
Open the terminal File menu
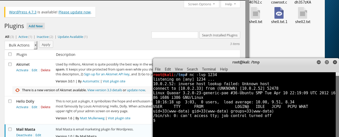tap(158, 69)
